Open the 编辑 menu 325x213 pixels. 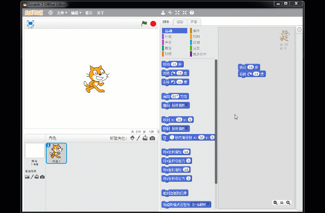click(x=76, y=13)
